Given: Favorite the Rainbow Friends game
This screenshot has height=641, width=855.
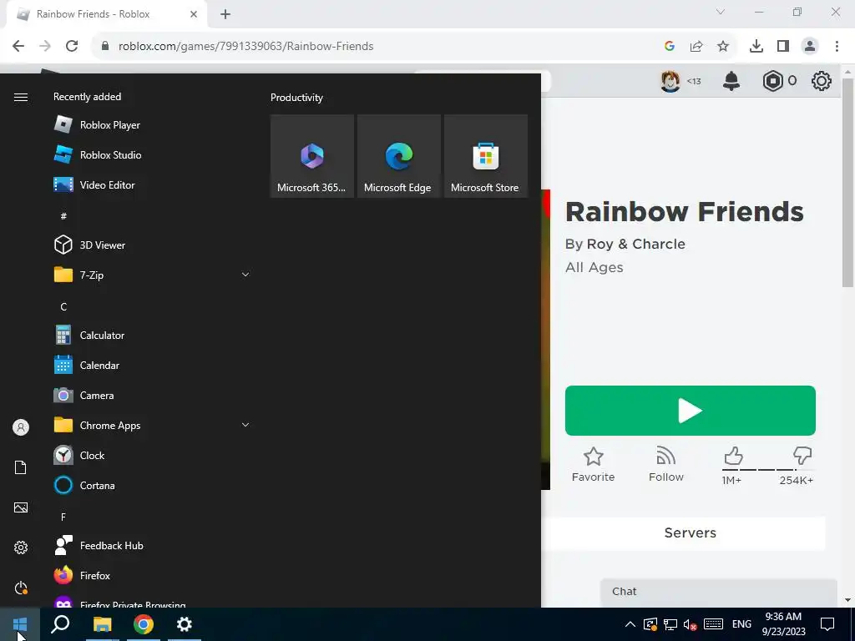Looking at the screenshot, I should pyautogui.click(x=594, y=465).
